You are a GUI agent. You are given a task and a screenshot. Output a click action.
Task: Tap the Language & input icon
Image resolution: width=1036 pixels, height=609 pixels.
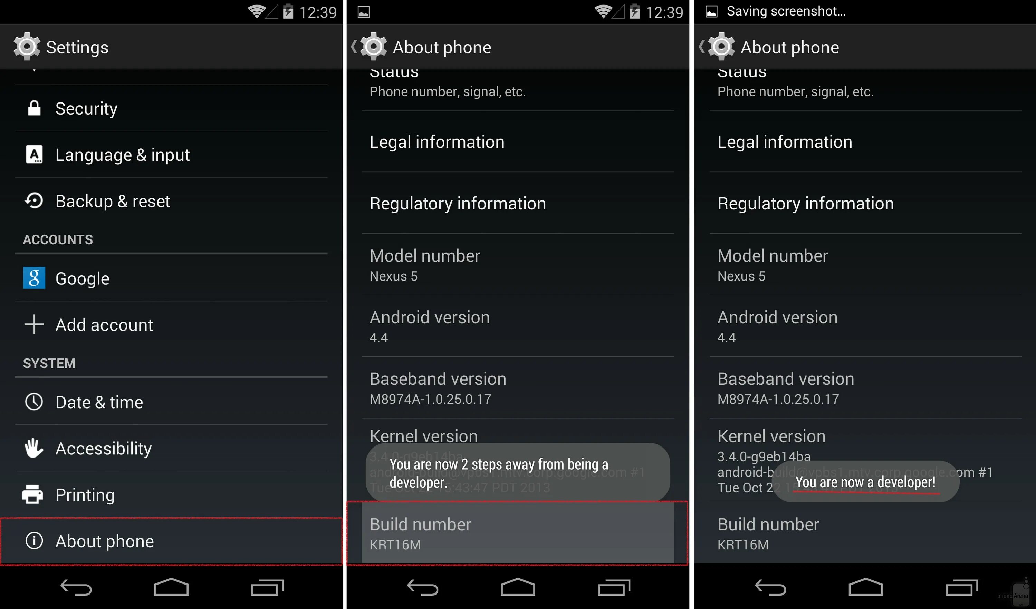pyautogui.click(x=34, y=155)
